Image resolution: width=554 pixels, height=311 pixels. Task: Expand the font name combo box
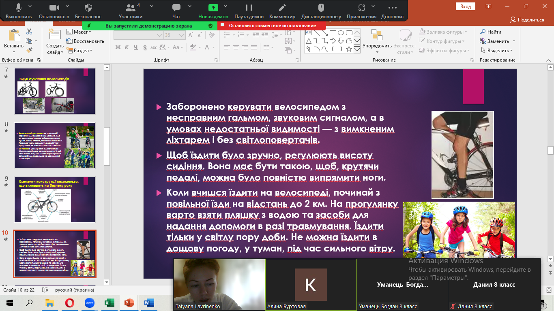(x=159, y=35)
